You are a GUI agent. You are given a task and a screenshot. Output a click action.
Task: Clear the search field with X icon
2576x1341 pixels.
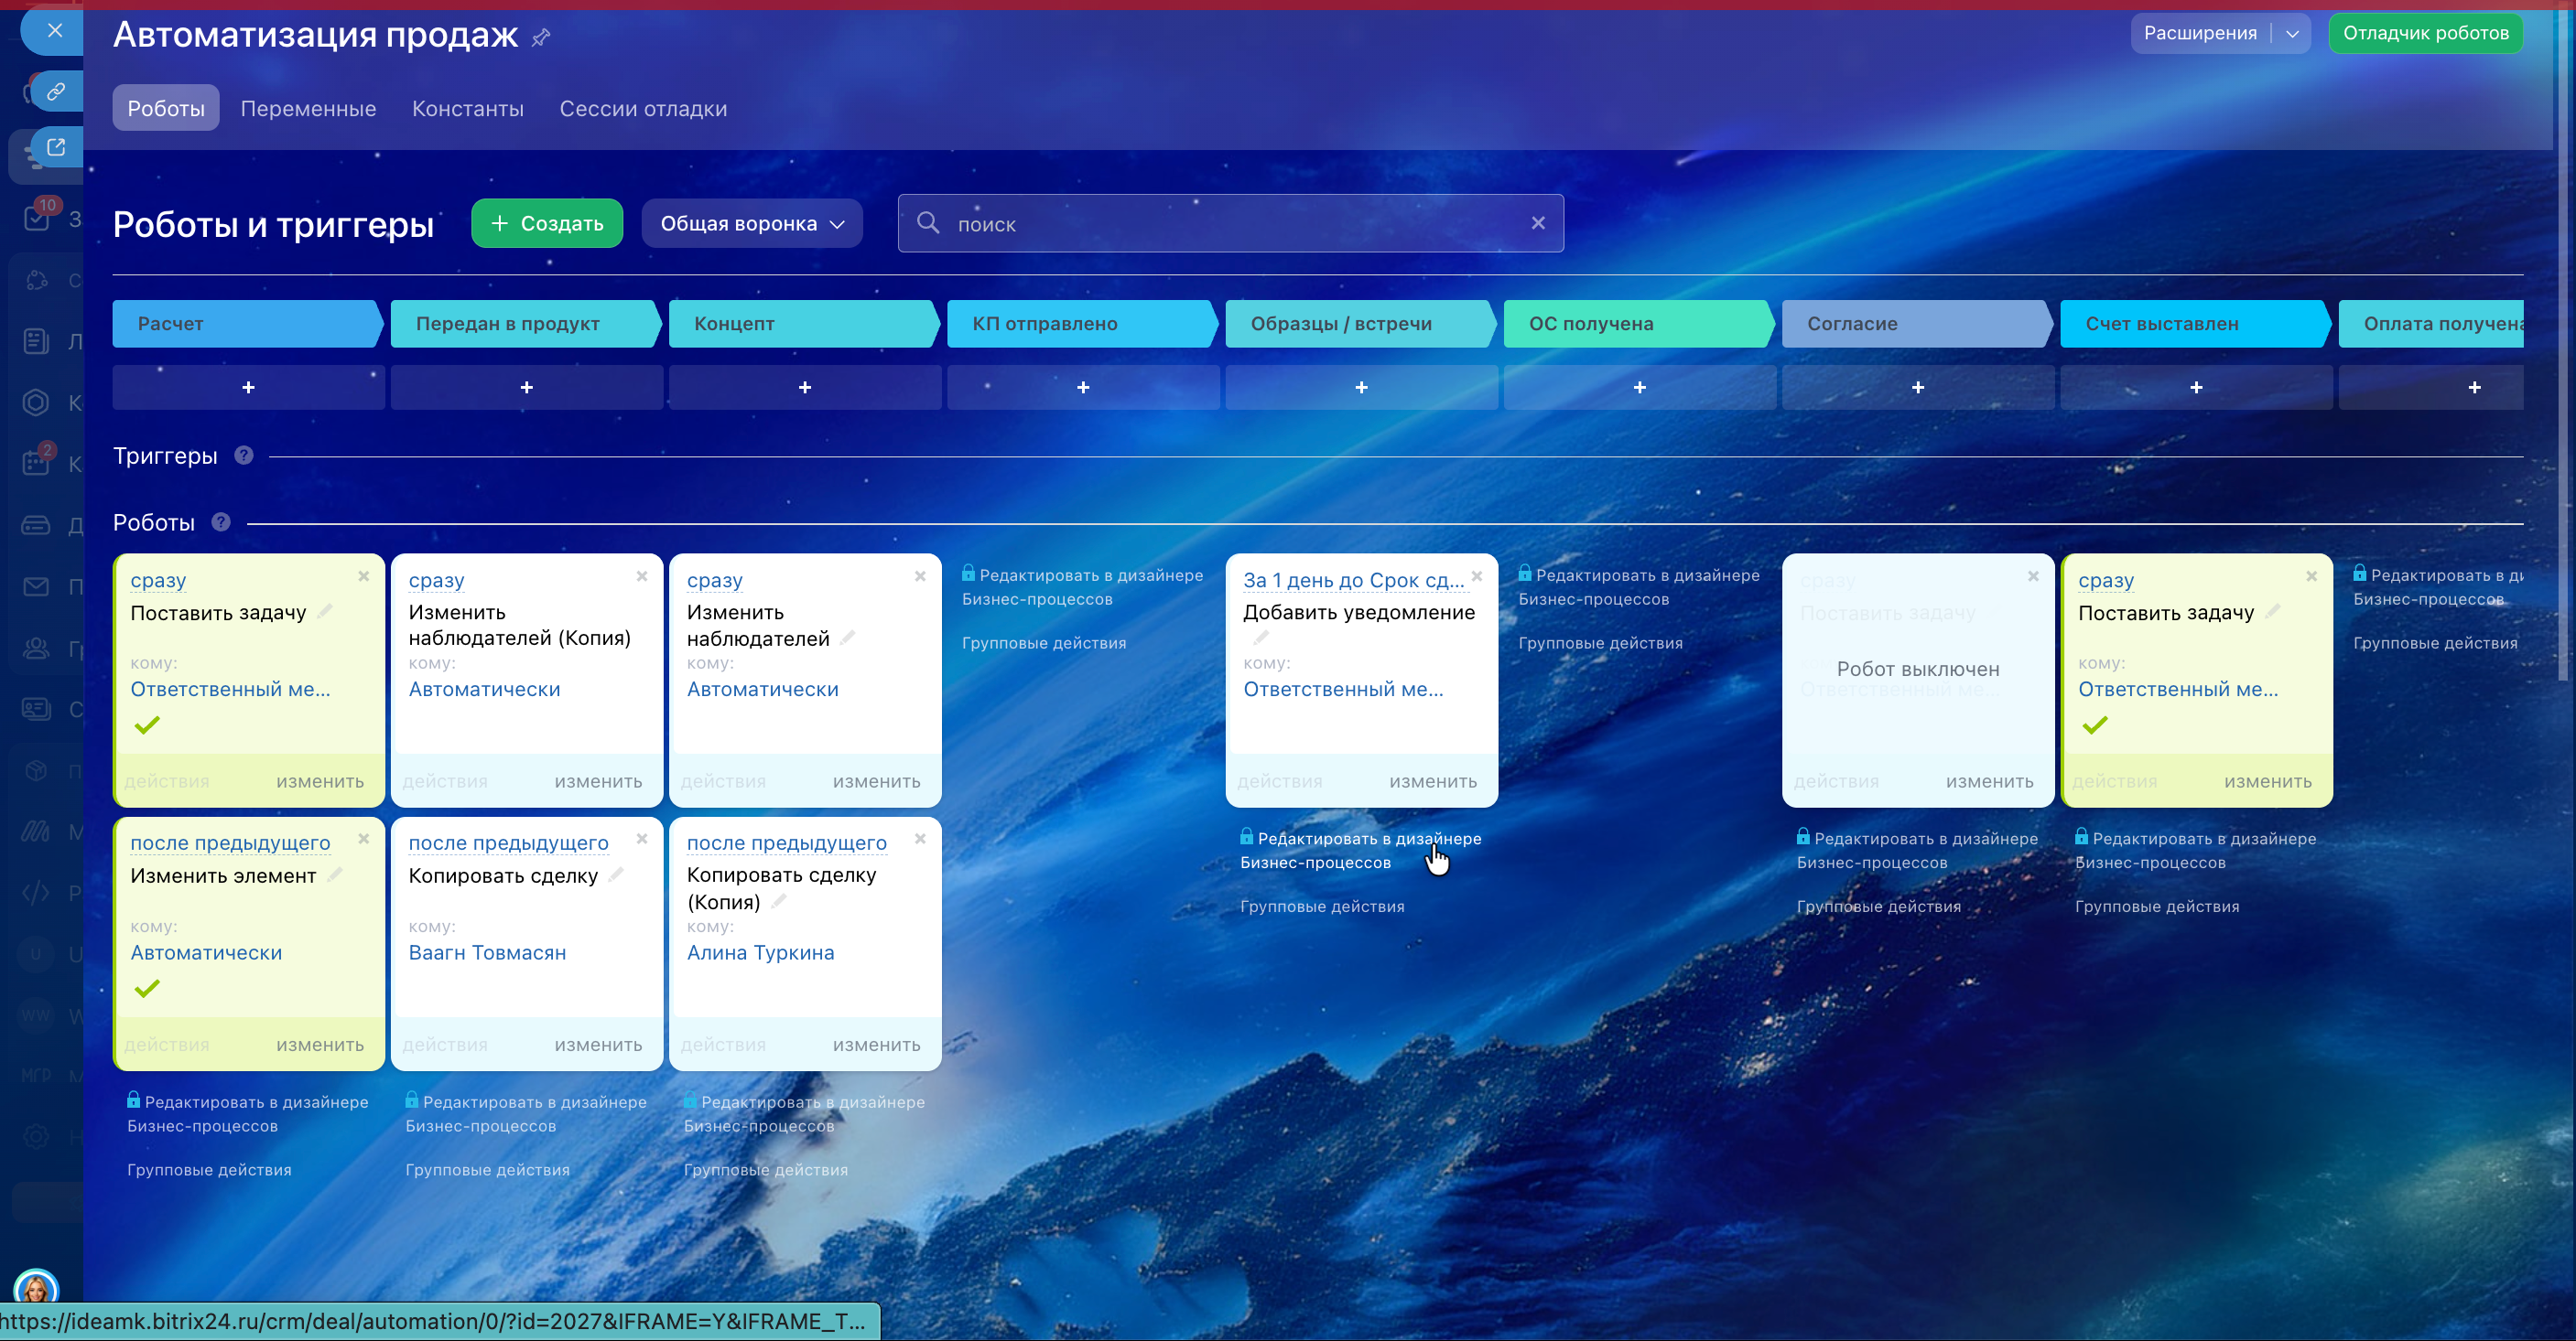click(x=1538, y=224)
